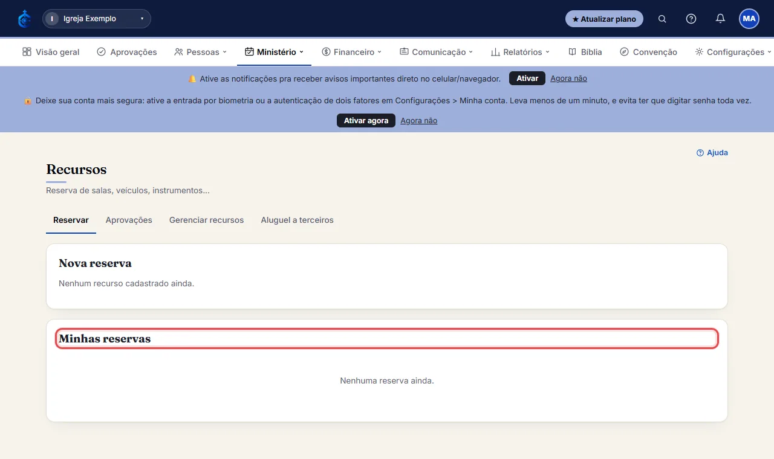
Task: Click the Pessoas people icon
Action: [x=178, y=52]
